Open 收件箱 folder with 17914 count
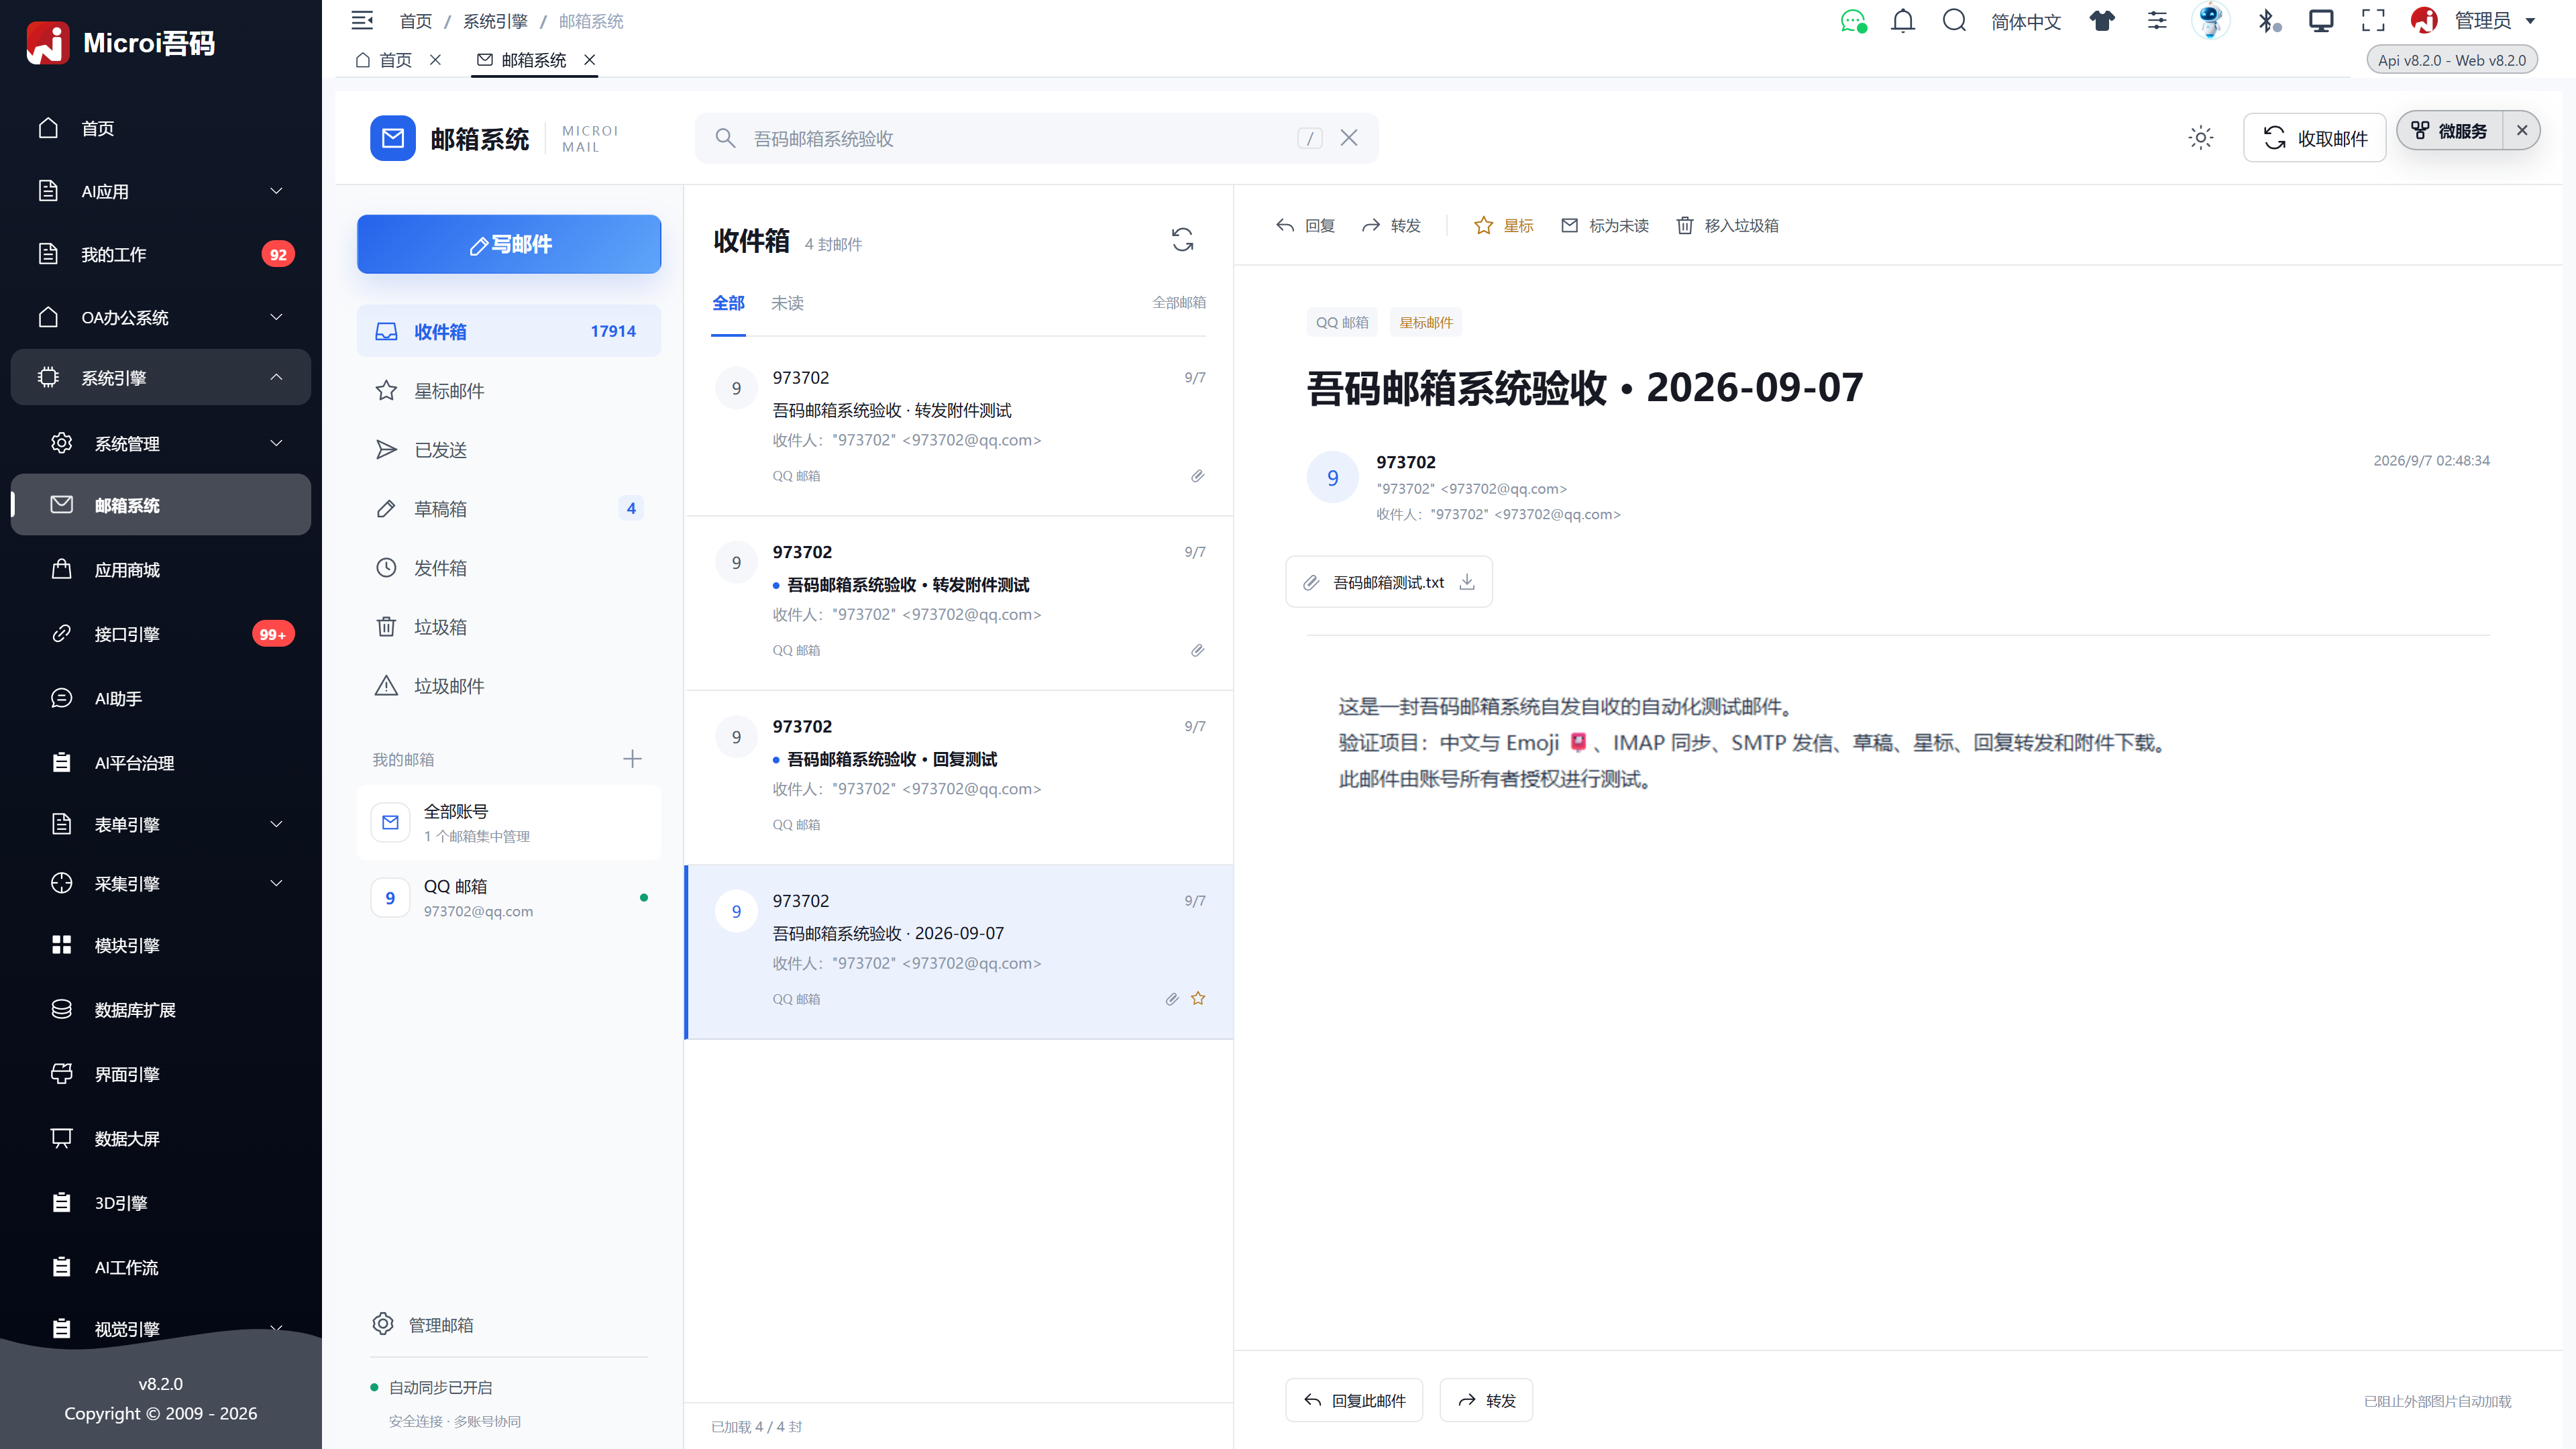2576x1449 pixels. point(508,331)
